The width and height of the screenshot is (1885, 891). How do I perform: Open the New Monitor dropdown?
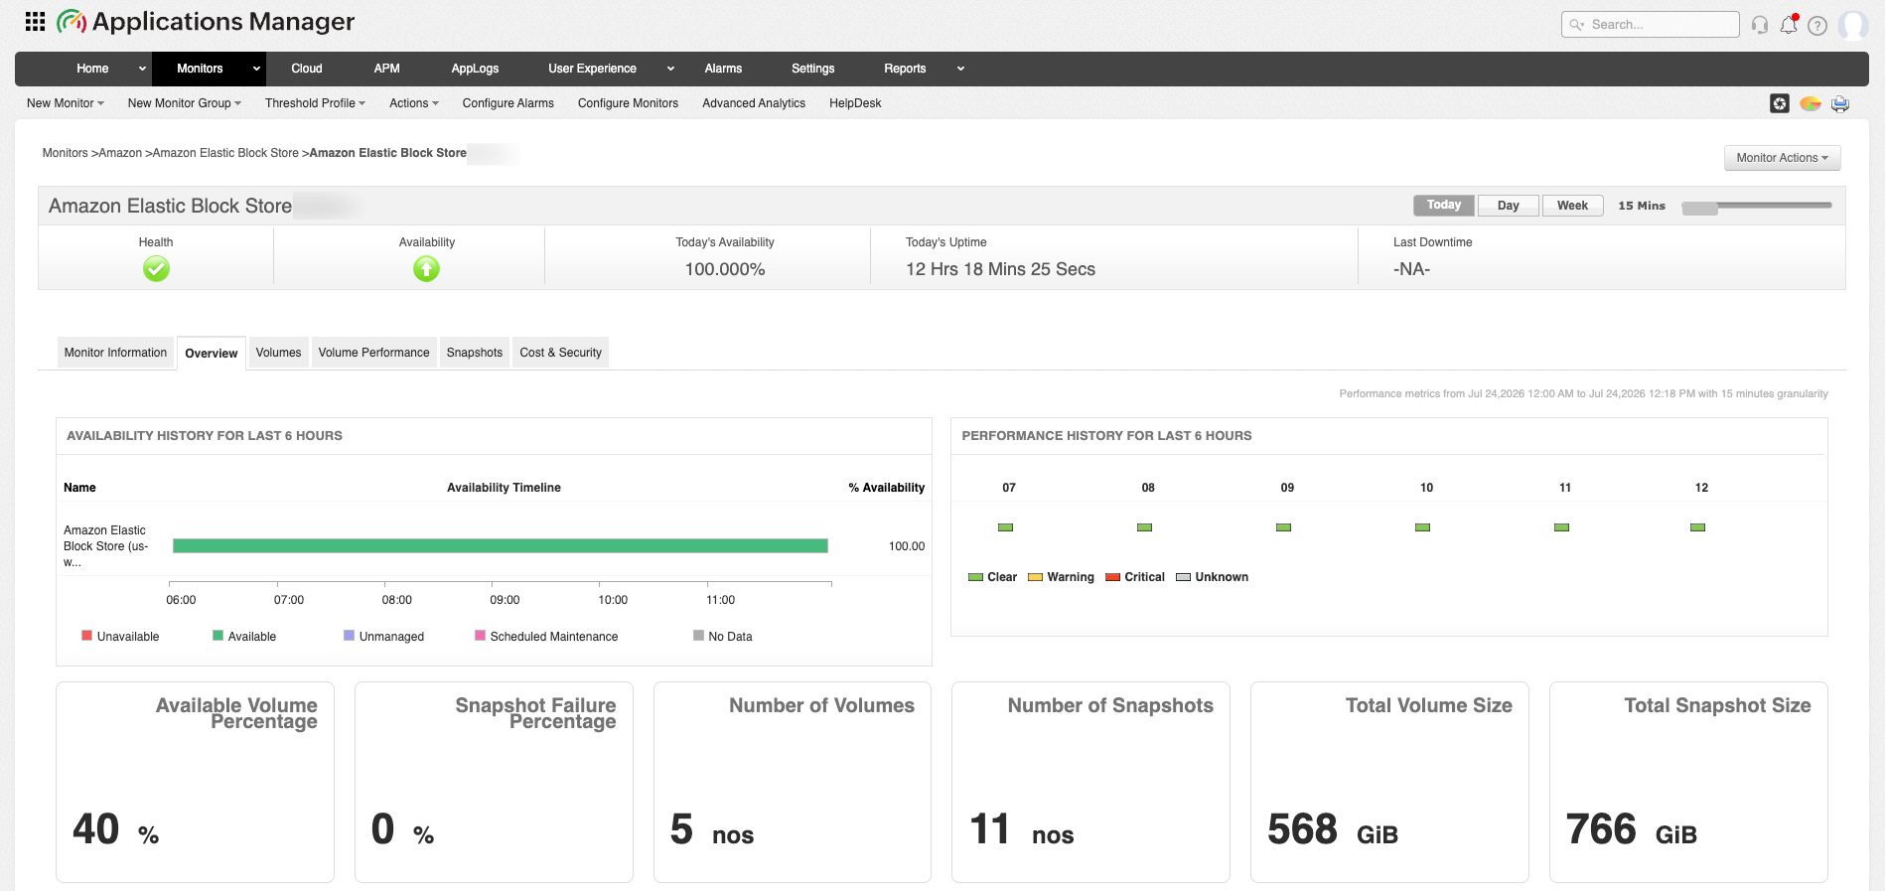click(x=66, y=103)
